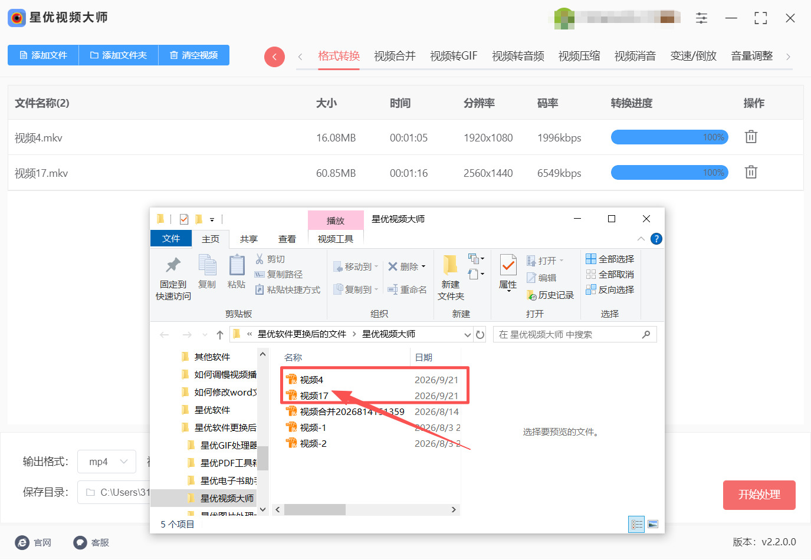The width and height of the screenshot is (811, 560).
Task: Create a new folder in Explorer
Action: [451, 278]
